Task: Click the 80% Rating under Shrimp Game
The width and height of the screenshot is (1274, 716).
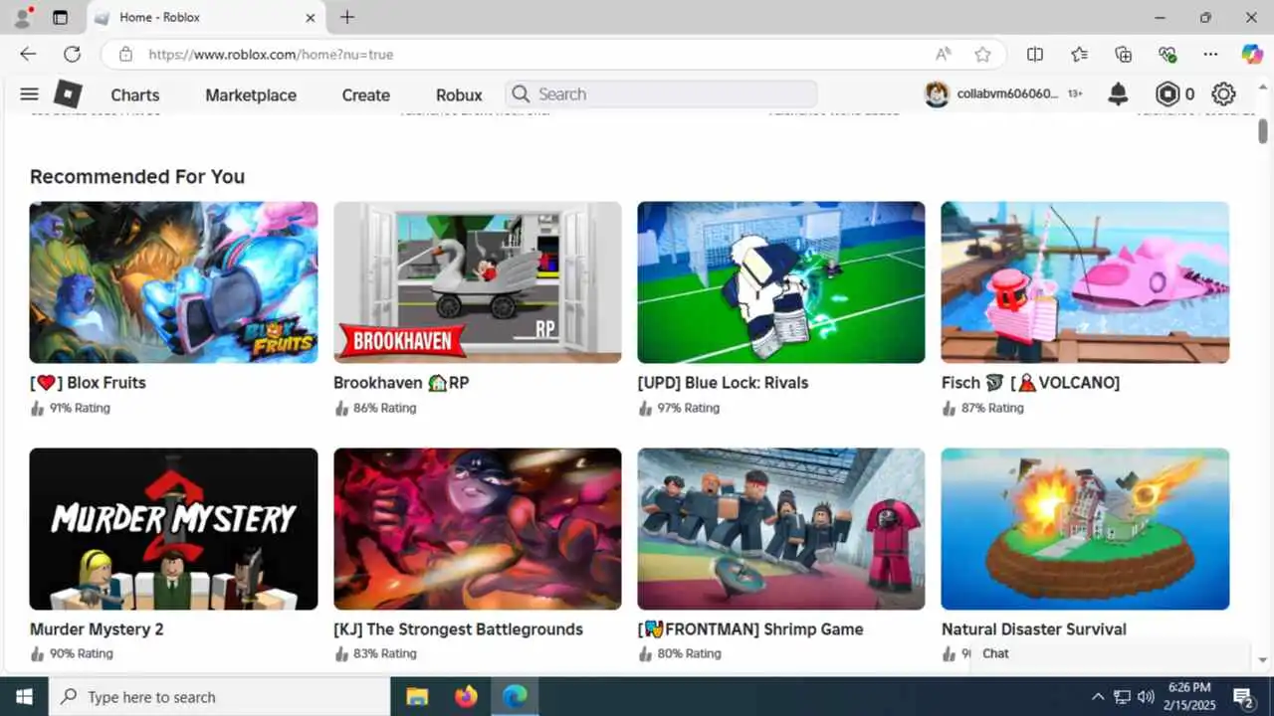Action: 688,653
